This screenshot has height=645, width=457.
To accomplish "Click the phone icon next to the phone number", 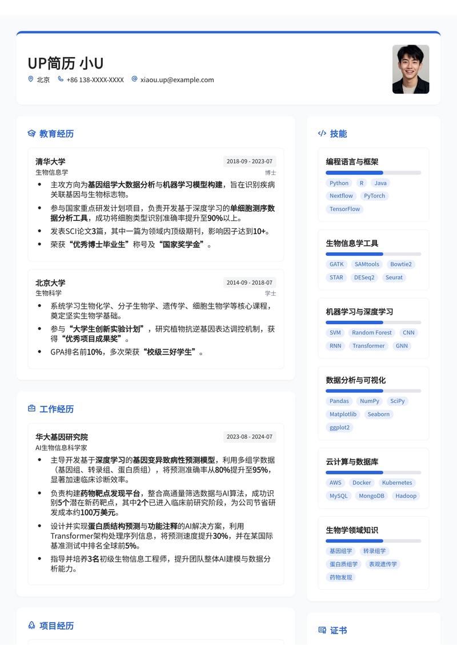I will pos(61,79).
